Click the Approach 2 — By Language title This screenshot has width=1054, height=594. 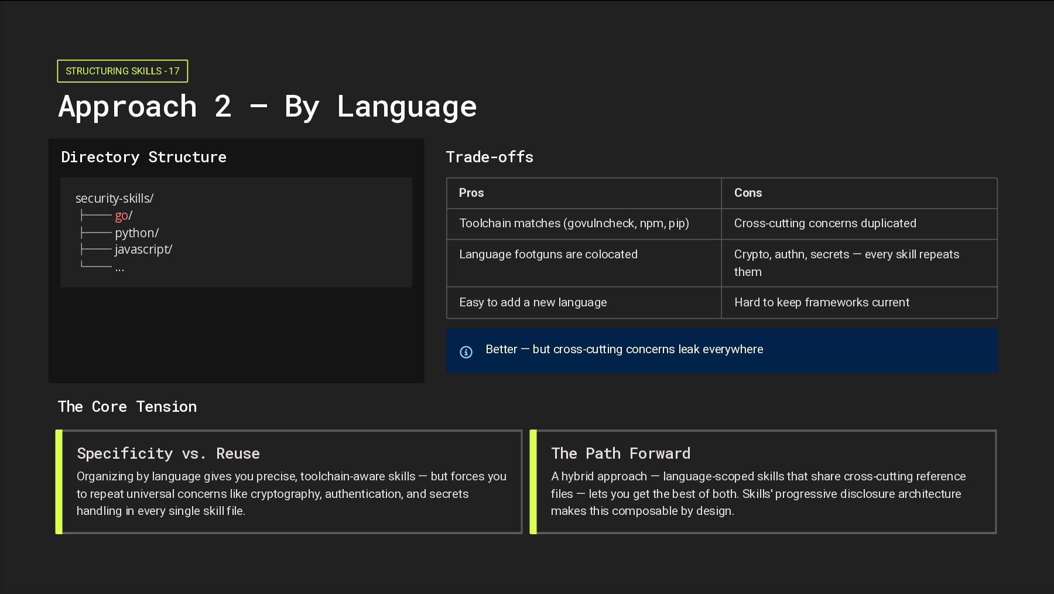click(x=268, y=107)
